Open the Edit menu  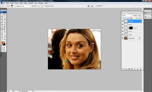click(8, 3)
